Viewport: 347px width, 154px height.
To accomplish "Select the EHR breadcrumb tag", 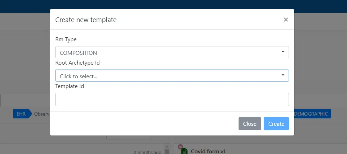I will coord(21,114).
